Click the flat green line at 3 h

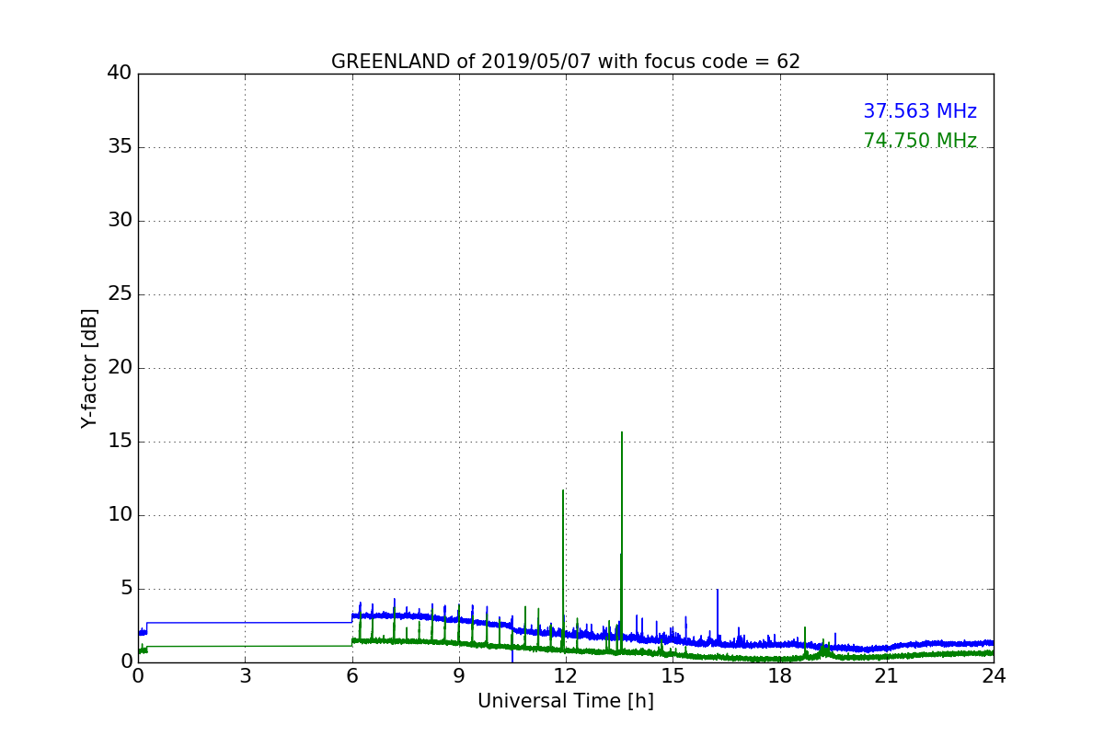coord(245,646)
